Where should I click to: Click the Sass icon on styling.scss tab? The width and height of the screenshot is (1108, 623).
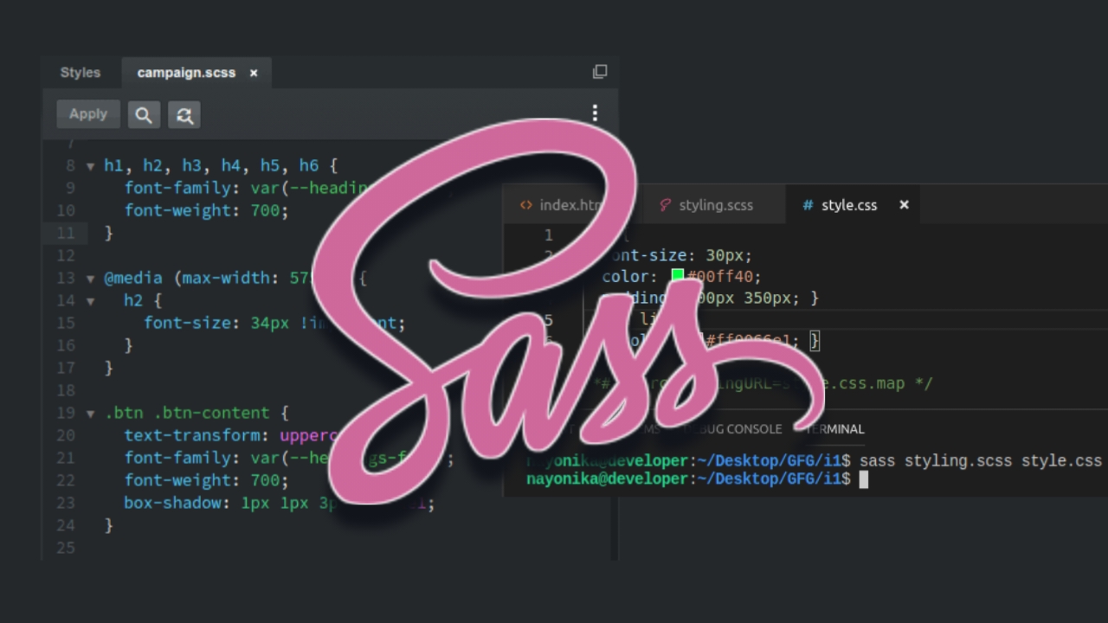(665, 205)
